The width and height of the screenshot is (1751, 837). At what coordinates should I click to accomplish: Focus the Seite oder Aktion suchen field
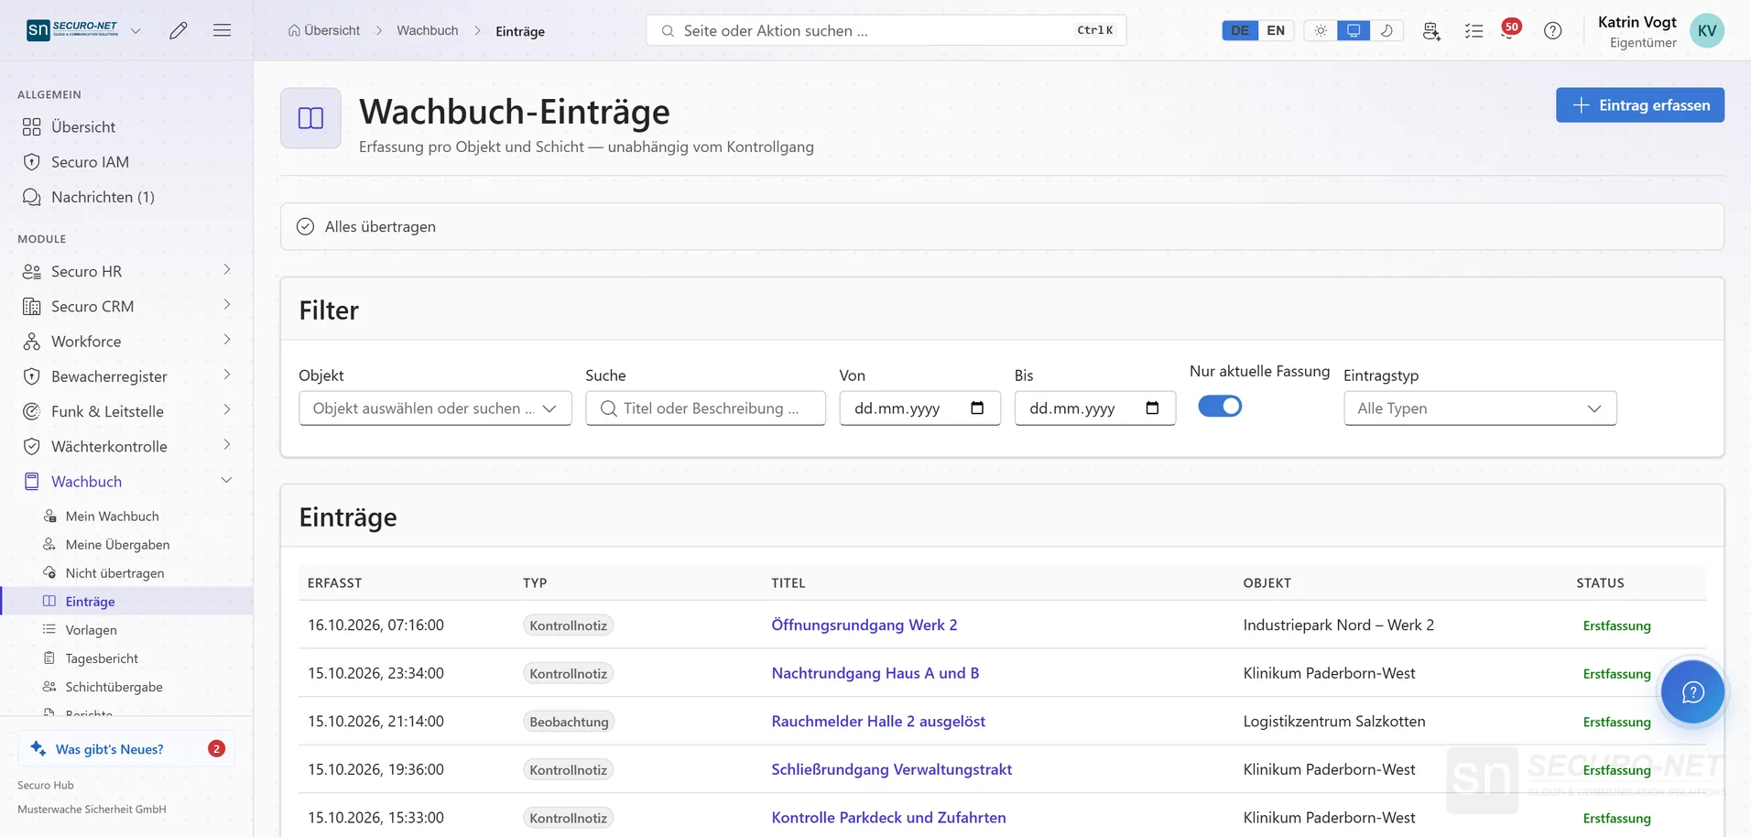point(886,30)
